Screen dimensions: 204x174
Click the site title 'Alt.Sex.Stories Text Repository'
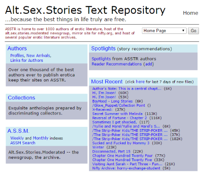pos(85,10)
